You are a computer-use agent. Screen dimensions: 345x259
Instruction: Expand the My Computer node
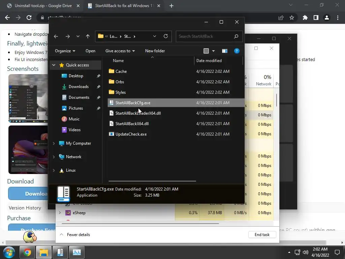[x=54, y=143]
